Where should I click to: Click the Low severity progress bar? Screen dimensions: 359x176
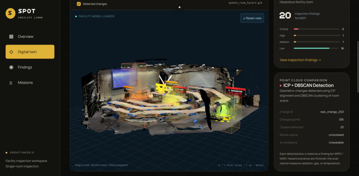(x=316, y=48)
